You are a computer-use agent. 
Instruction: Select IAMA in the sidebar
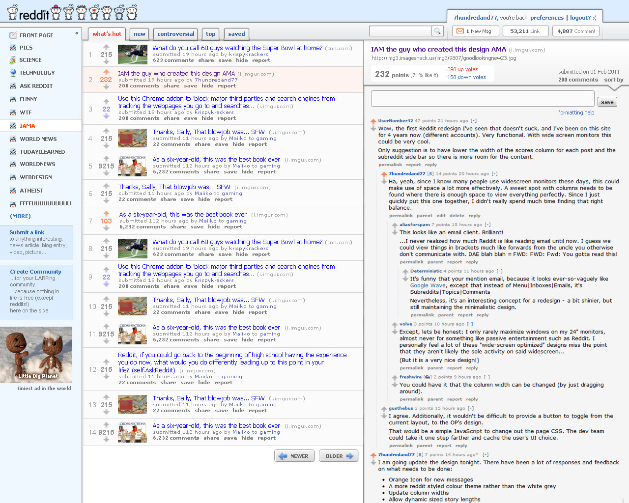[x=41, y=126]
